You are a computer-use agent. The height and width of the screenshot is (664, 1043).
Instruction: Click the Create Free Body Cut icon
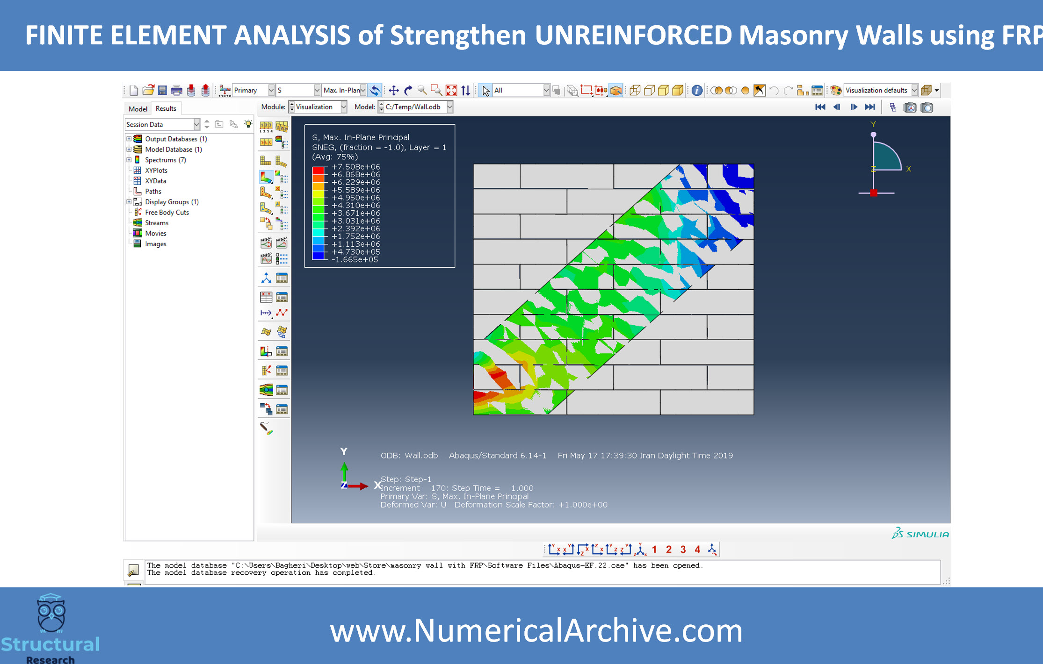point(266,371)
